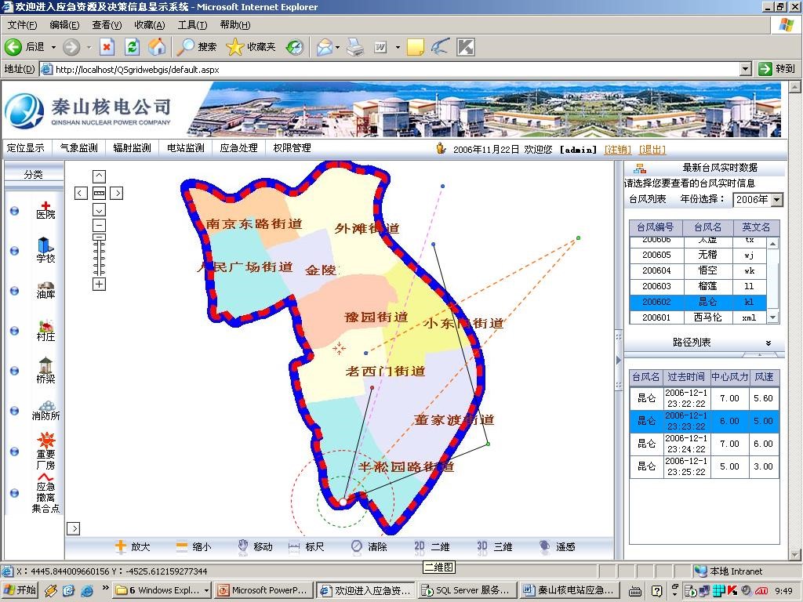This screenshot has width=803, height=602.
Task: Click the 医院 hospital red cross icon
Action: click(x=45, y=205)
